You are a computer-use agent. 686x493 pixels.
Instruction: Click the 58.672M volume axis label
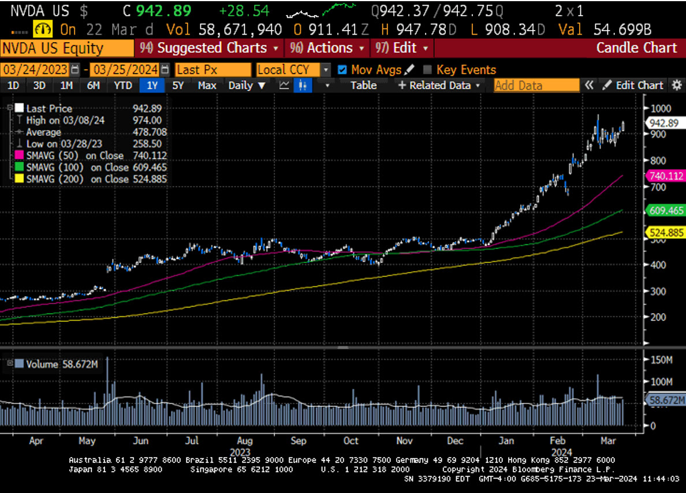click(666, 400)
